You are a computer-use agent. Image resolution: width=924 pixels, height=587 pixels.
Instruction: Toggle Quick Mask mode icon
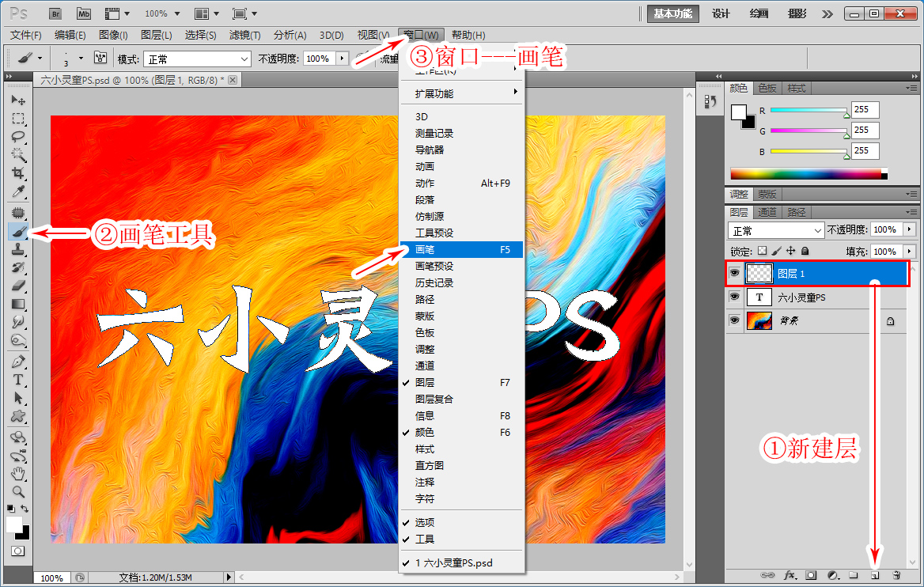point(18,551)
